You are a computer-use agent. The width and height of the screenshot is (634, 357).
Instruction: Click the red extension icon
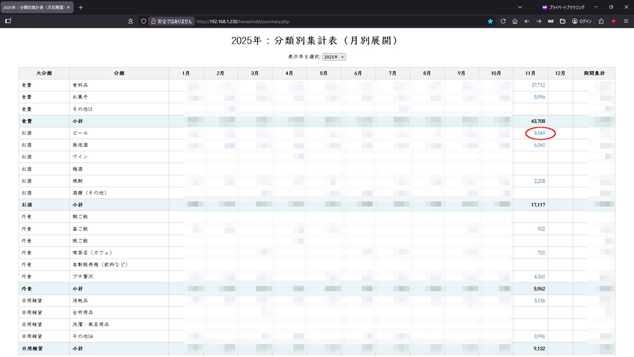[x=613, y=21]
